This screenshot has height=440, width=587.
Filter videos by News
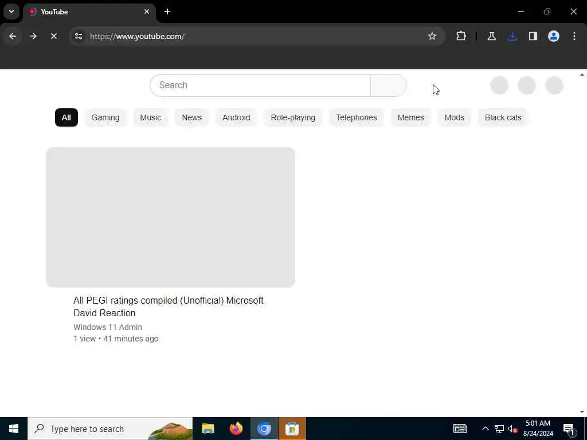click(191, 117)
